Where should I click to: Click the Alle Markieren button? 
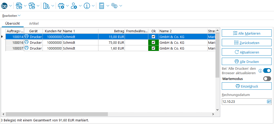click(246, 33)
